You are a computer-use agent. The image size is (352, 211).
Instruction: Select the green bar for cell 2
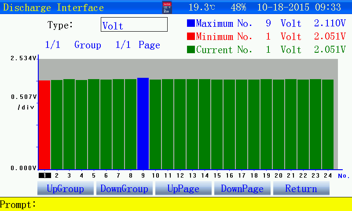[57, 124]
